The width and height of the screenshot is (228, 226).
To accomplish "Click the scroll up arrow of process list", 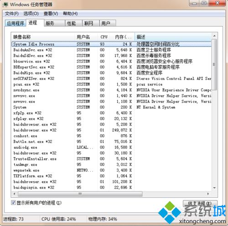I will pyautogui.click(x=214, y=36).
